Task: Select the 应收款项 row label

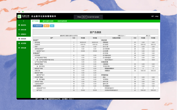Action: (37, 44)
